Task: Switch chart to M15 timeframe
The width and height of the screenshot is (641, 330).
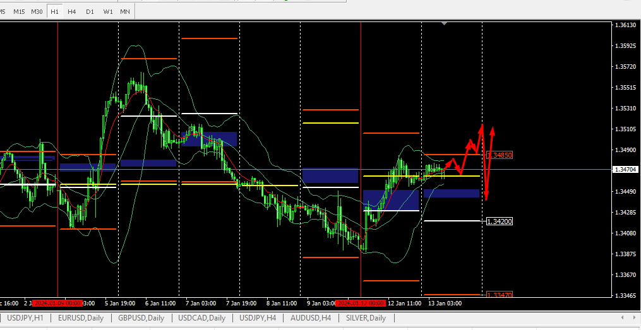Action: point(19,11)
